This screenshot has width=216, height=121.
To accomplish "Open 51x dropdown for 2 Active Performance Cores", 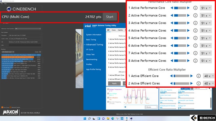I will point(206,16).
